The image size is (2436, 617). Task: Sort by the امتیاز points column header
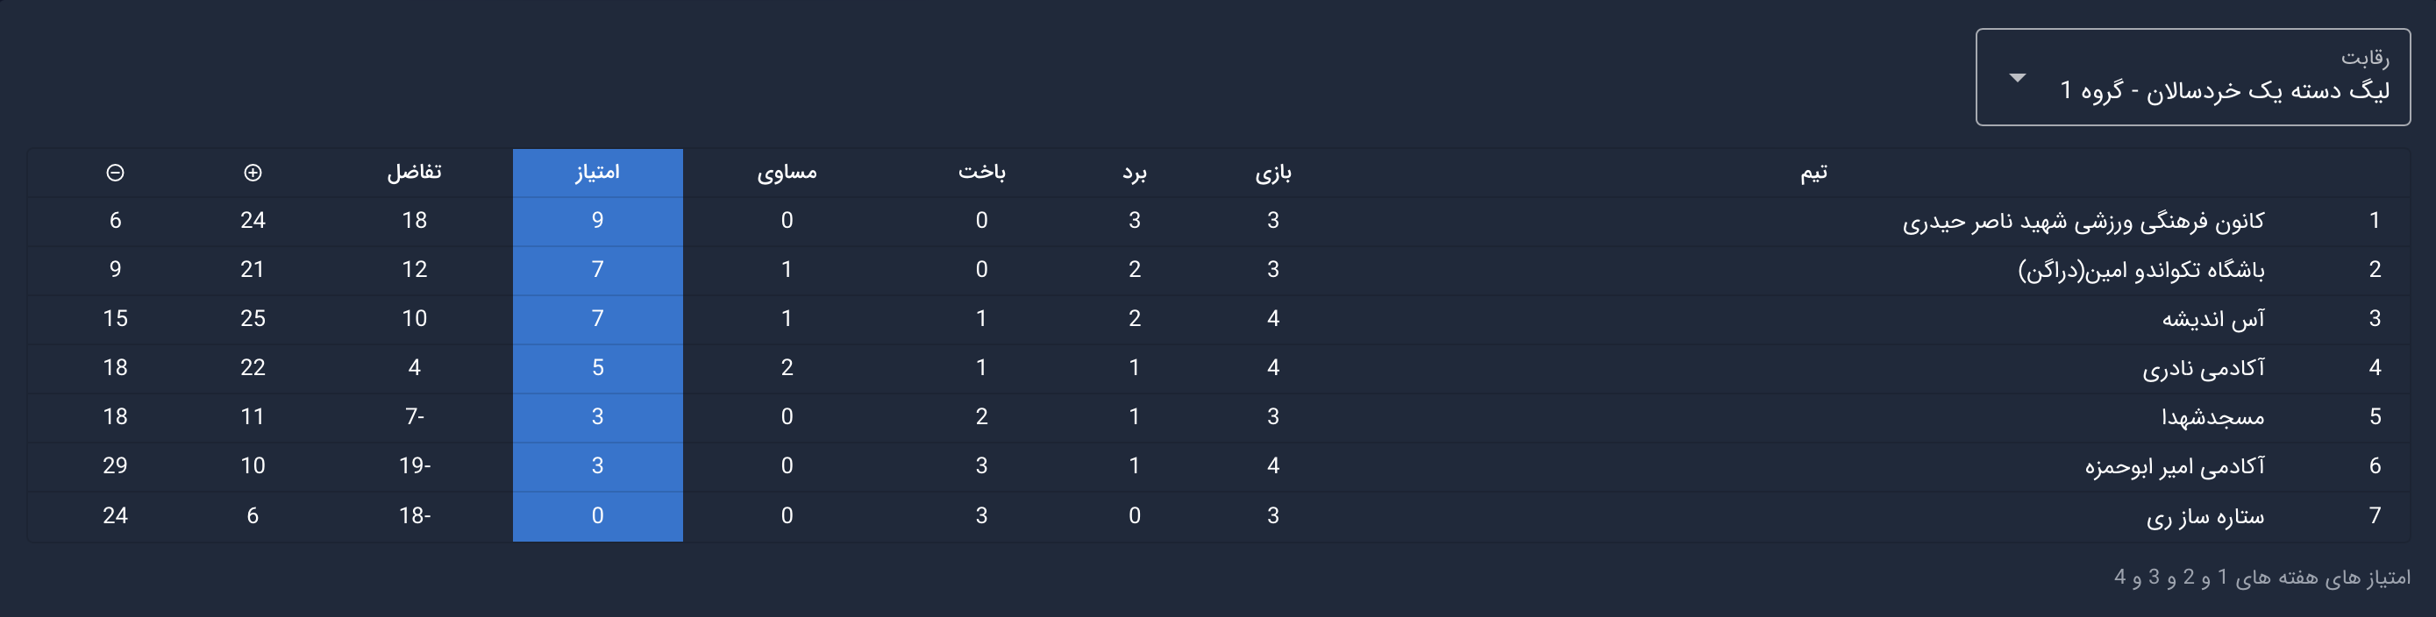pyautogui.click(x=598, y=172)
